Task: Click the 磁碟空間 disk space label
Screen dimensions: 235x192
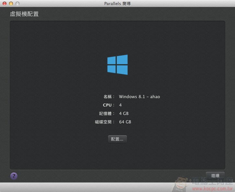Action: (x=105, y=122)
